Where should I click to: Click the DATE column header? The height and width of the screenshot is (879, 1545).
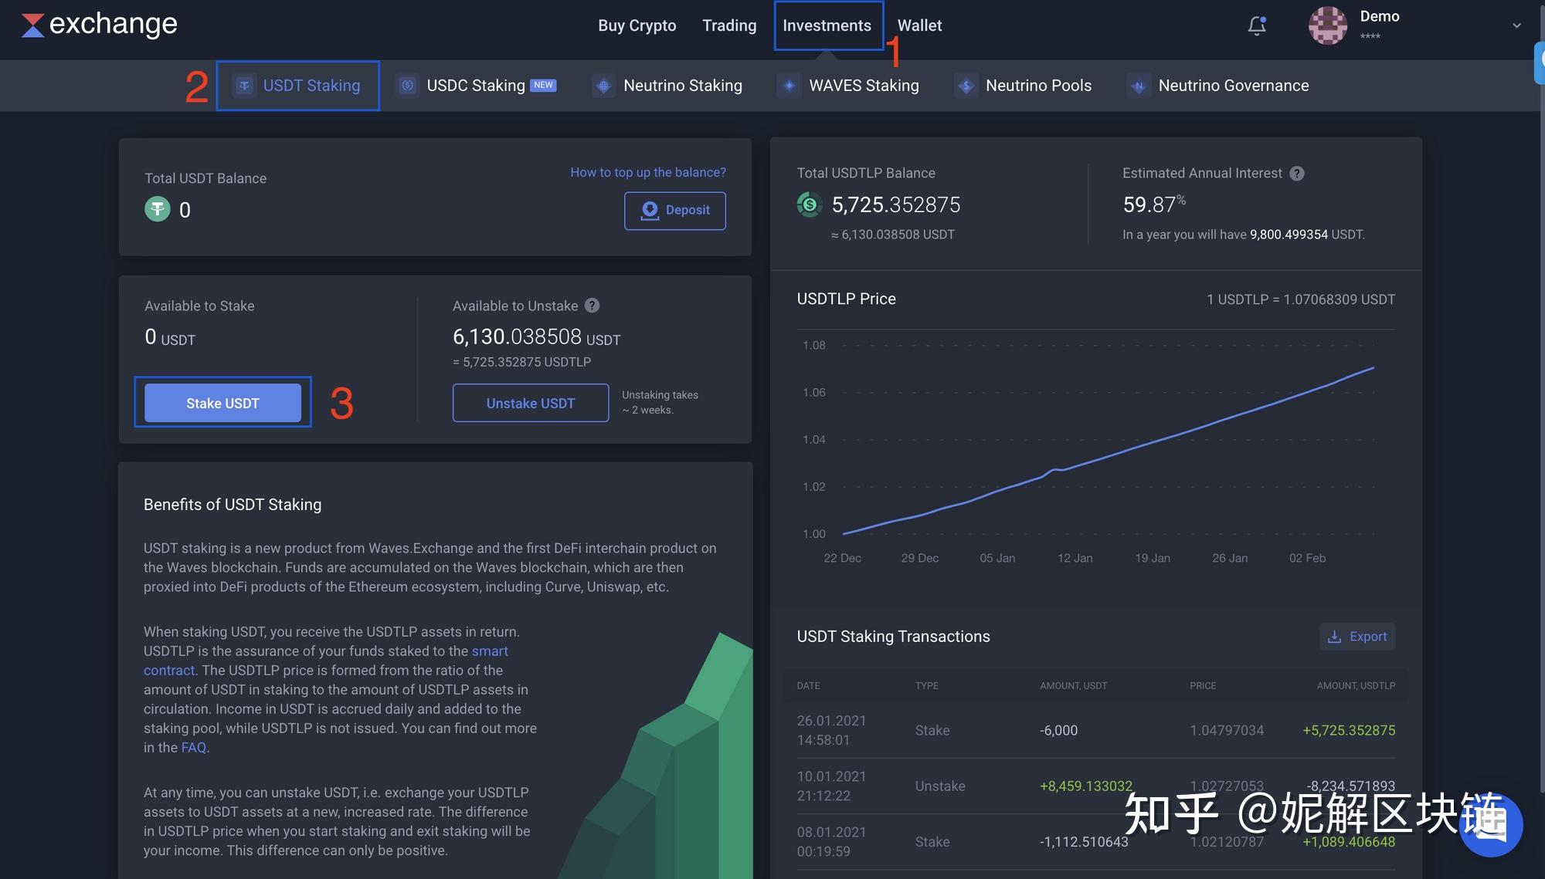[x=808, y=685]
